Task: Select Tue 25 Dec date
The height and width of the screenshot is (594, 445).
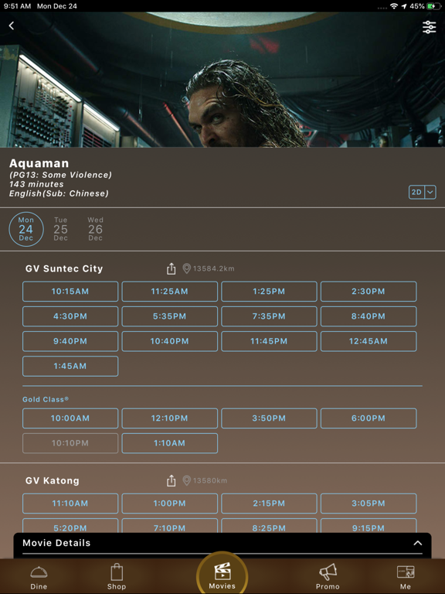Action: coord(60,229)
